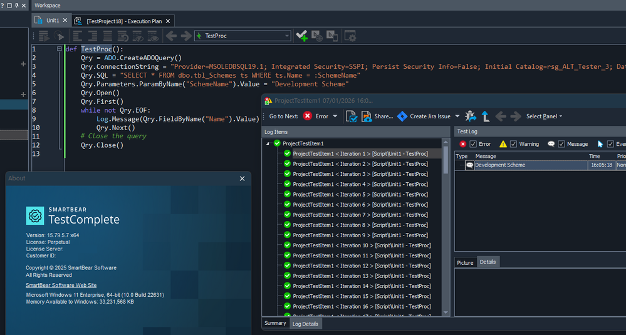This screenshot has height=335, width=626.
Task: Click the script settings gear icon
Action: coord(350,36)
